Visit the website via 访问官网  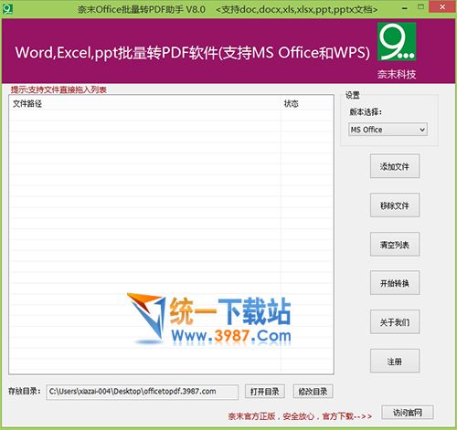408,413
